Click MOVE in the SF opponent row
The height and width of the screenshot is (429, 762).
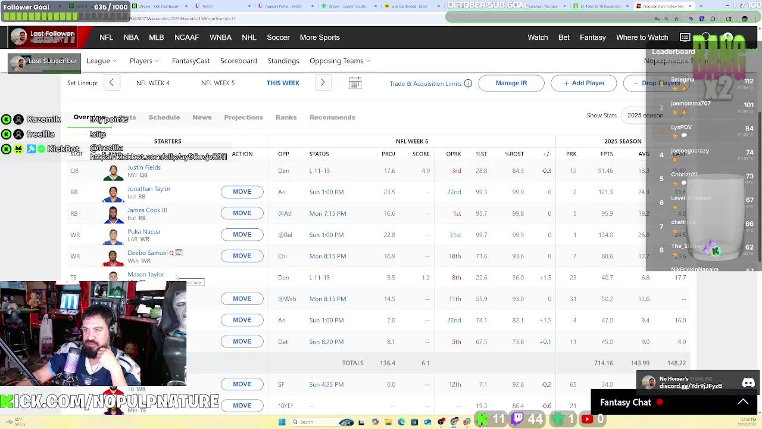(x=242, y=384)
